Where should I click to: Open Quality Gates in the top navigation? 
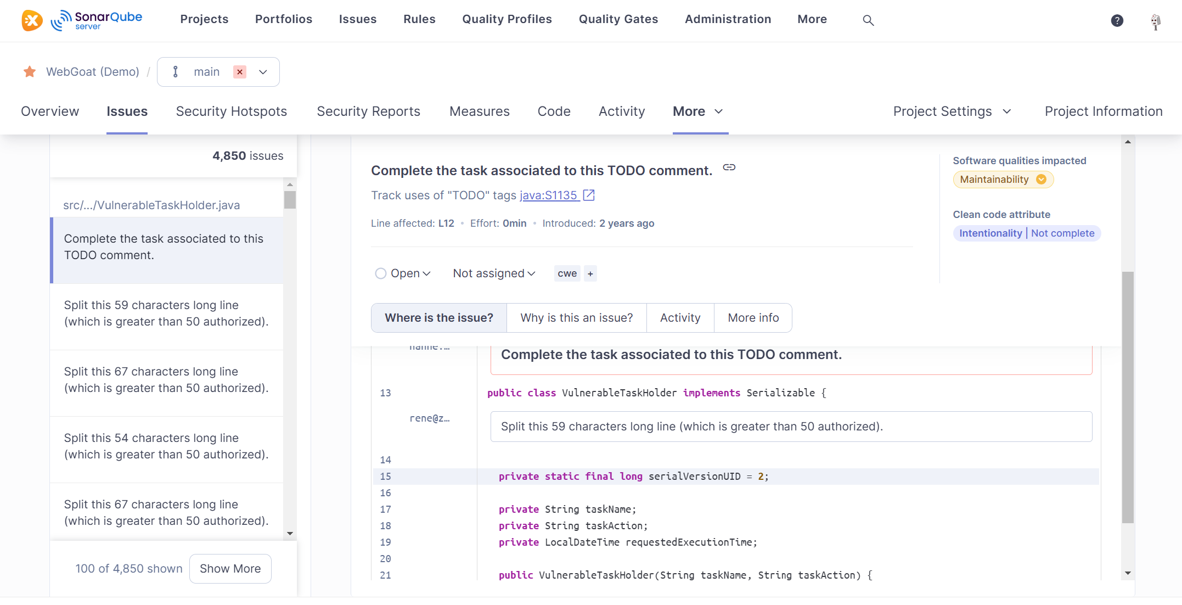pos(618,19)
